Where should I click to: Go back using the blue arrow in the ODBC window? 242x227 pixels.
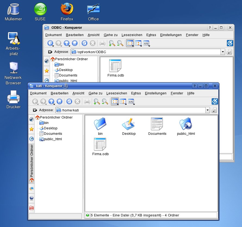50,43
